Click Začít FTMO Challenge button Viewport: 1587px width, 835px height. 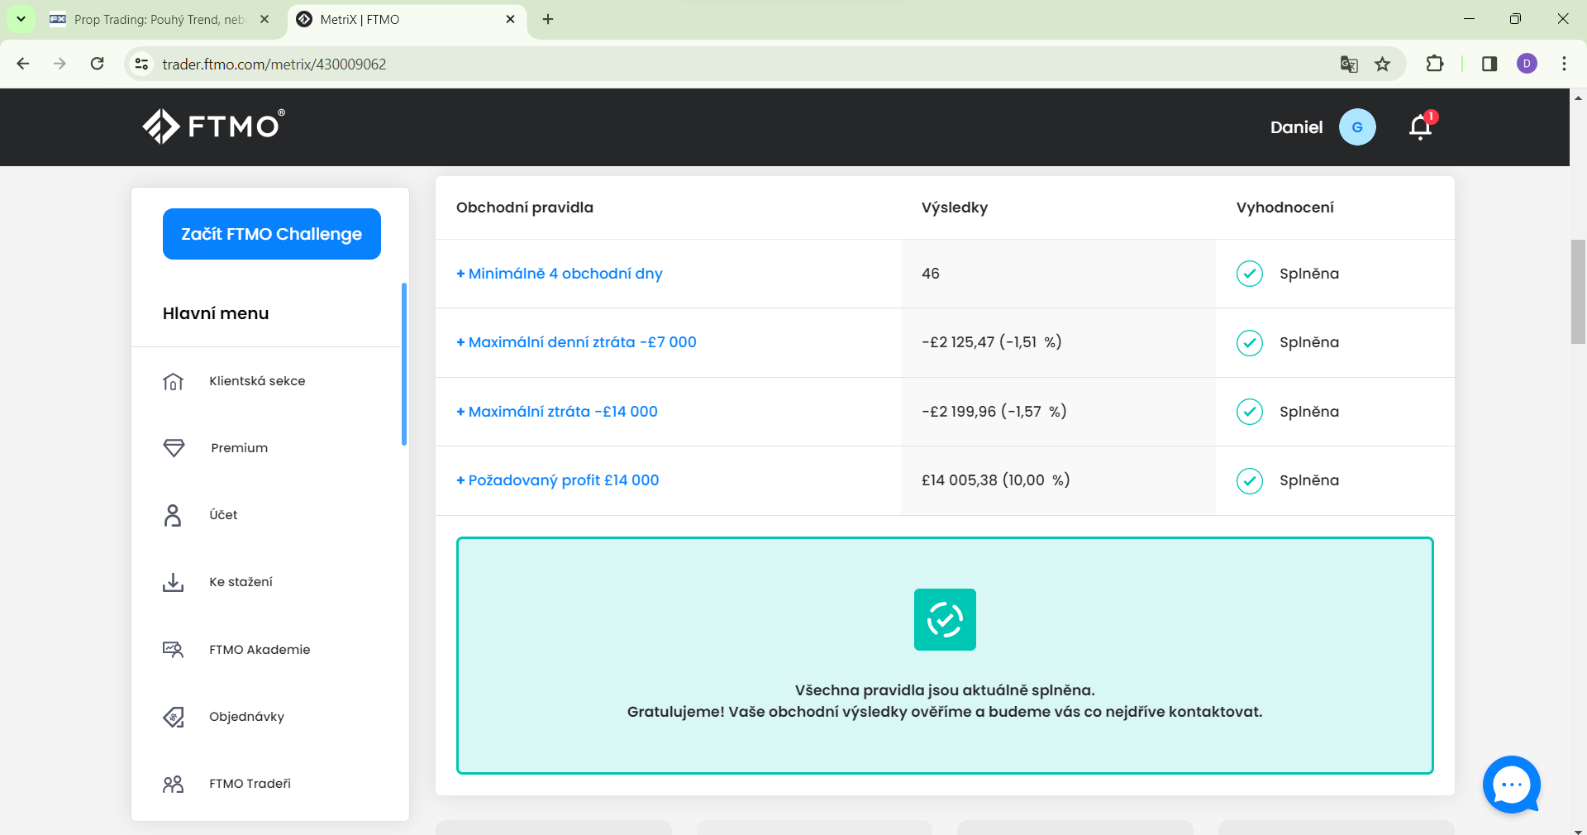(x=272, y=234)
